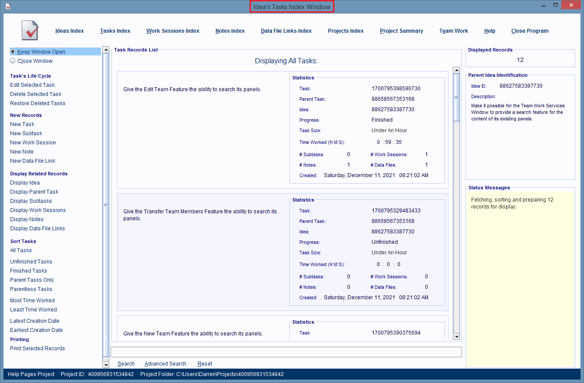Click the Reset search button
584x383 pixels.
coord(205,364)
